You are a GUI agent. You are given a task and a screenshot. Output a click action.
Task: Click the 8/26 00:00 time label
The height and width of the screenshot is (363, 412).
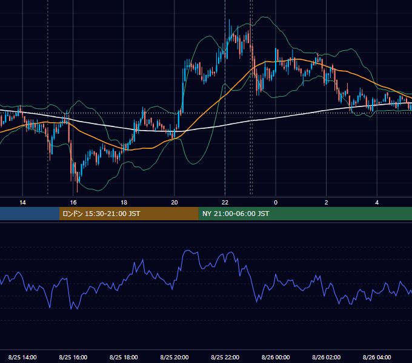[x=276, y=357]
